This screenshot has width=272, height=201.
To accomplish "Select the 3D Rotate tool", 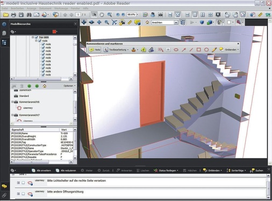I will coord(84,23).
